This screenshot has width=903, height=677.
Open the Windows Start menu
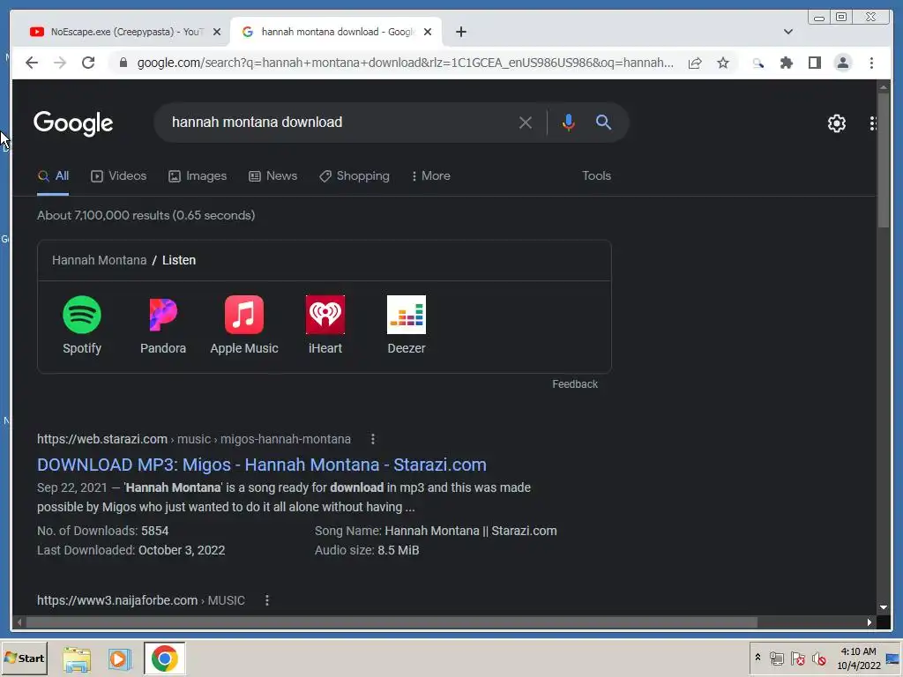point(24,658)
